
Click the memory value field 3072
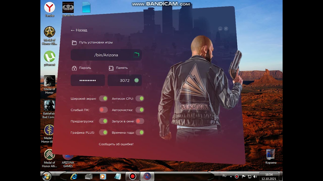click(x=125, y=80)
